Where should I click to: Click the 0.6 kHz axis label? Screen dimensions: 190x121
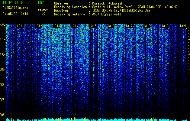click(x=3, y=115)
